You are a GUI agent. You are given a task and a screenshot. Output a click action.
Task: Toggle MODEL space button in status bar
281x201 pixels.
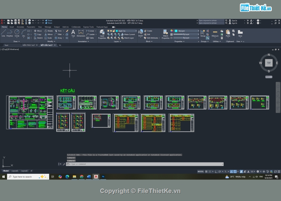(x=201, y=171)
